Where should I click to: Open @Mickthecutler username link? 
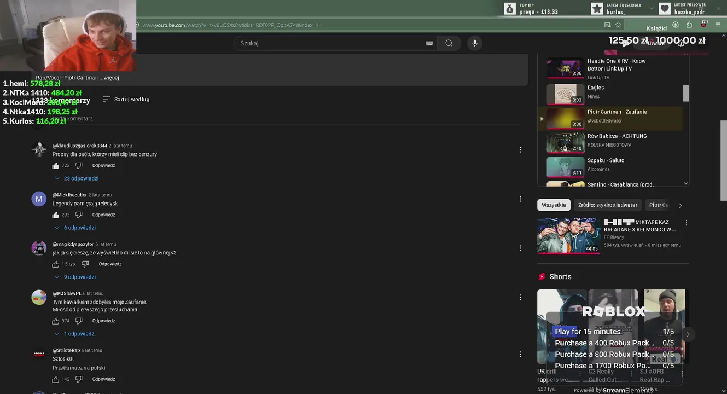tap(69, 195)
